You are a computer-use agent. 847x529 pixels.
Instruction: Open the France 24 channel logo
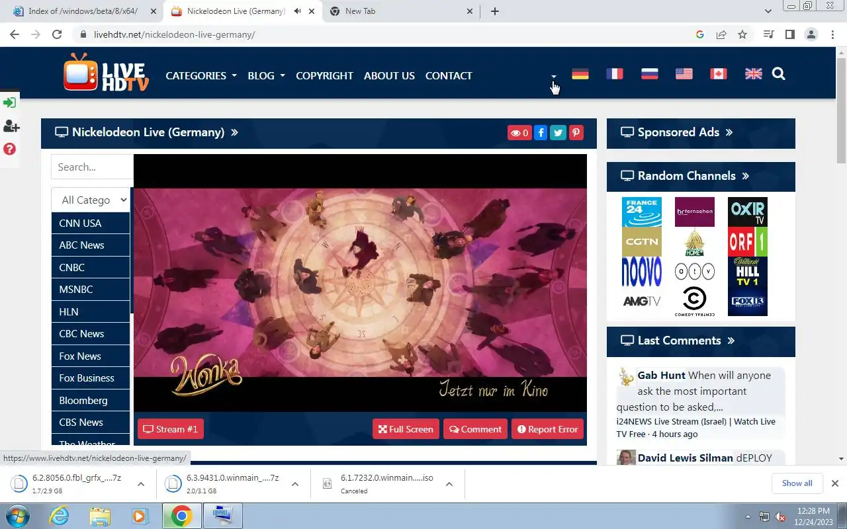642,212
